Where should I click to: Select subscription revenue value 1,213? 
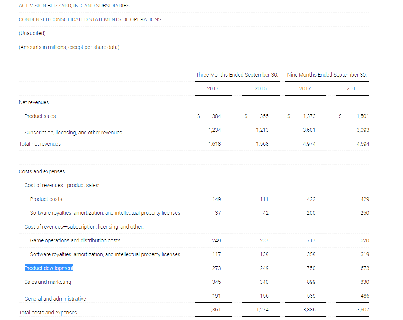tap(262, 130)
